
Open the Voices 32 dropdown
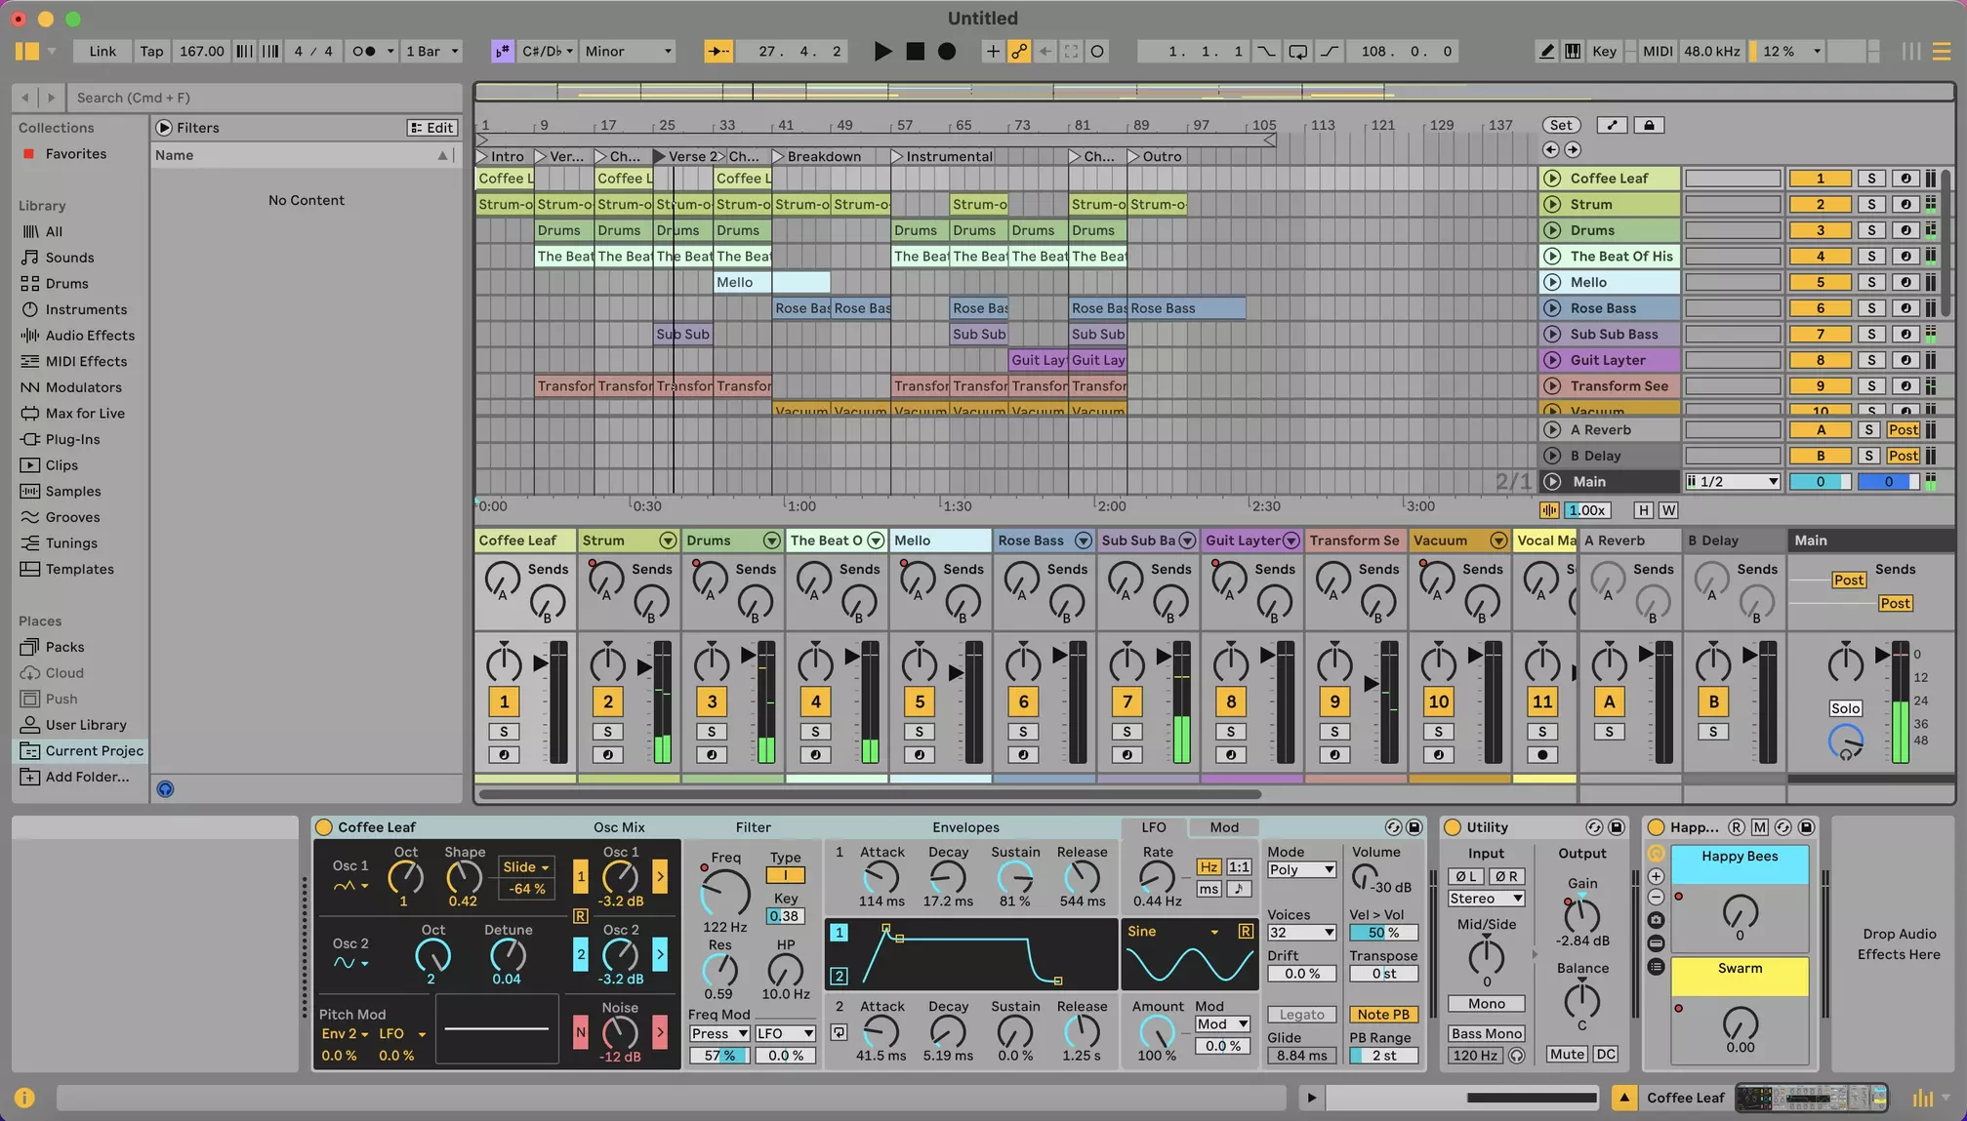pos(1301,933)
